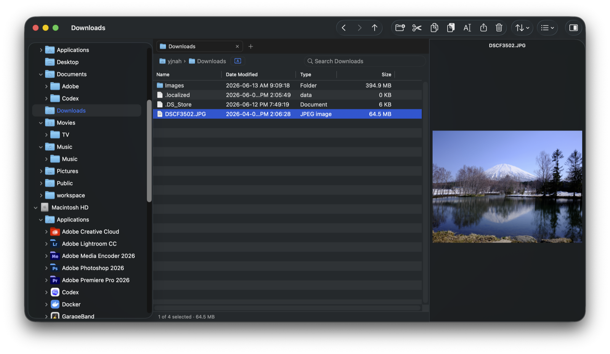Delete the selected file with the trash icon
This screenshot has width=610, height=354.
499,28
